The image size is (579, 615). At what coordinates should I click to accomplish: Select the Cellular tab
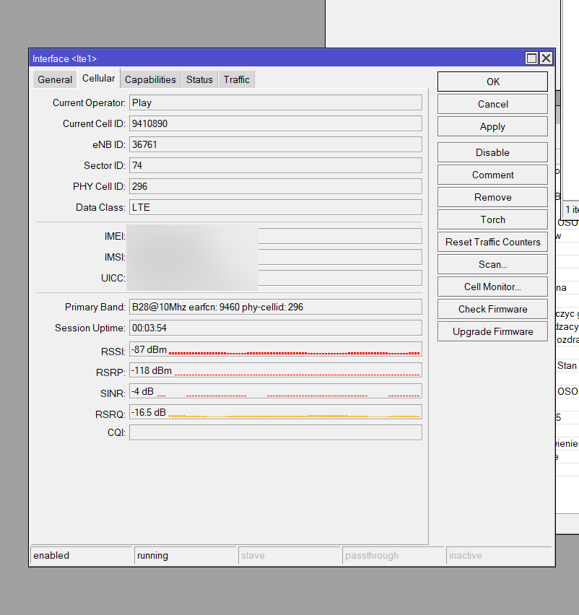pos(98,79)
